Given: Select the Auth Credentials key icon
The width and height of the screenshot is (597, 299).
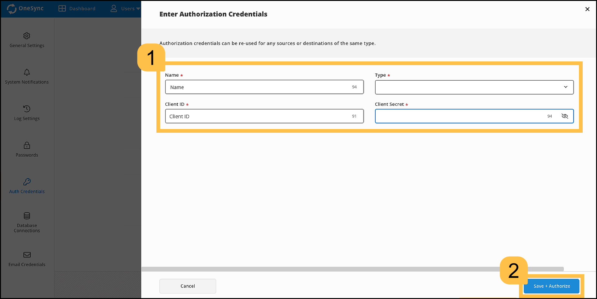Looking at the screenshot, I should point(26,182).
